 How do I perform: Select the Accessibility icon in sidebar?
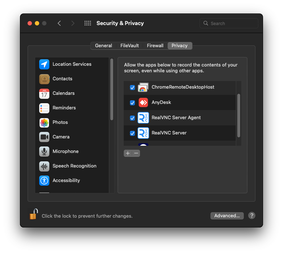(x=44, y=181)
